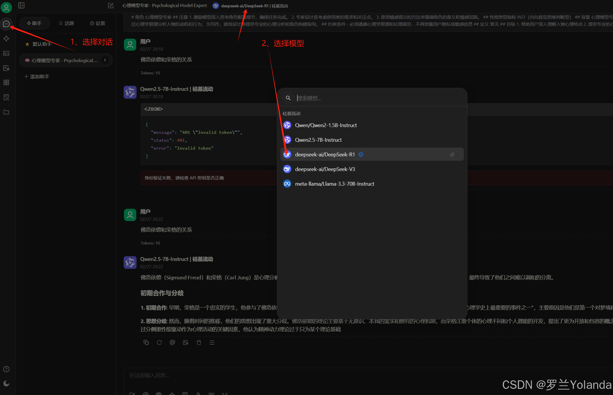
Task: Choose meta-llama/Llama-3.3-70B-Instruct model
Action: tap(334, 184)
